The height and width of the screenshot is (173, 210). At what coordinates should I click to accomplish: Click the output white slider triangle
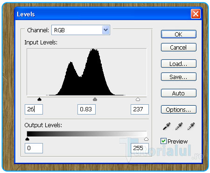(x=146, y=139)
